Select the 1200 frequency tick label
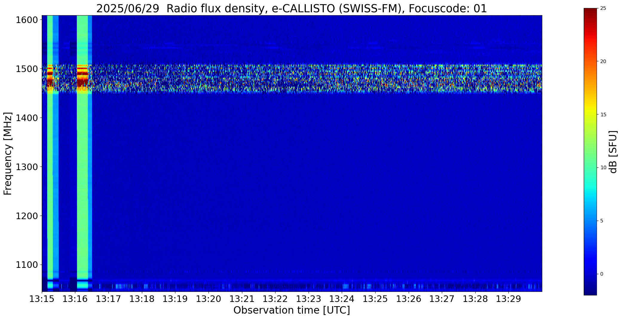The image size is (622, 319). tap(27, 216)
